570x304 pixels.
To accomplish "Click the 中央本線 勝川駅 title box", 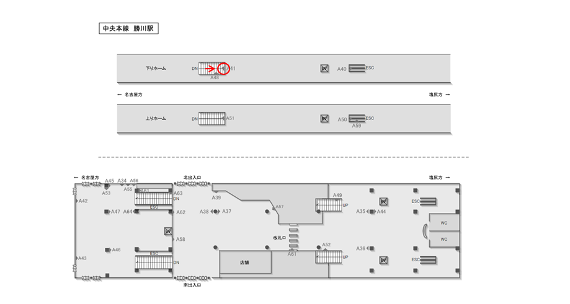I will [x=128, y=28].
